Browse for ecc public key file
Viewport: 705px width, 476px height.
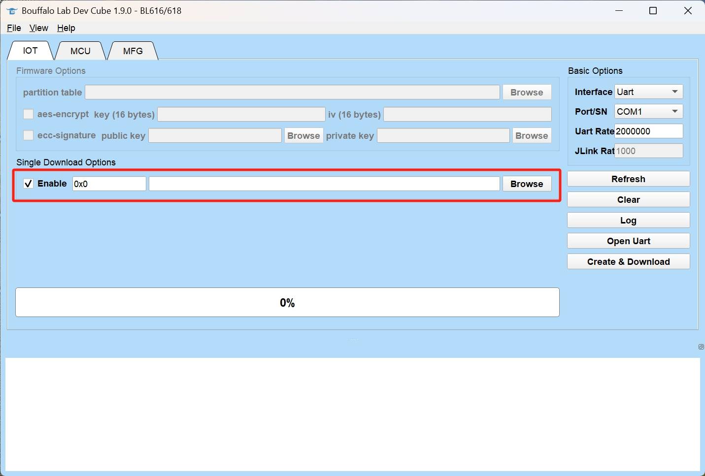(x=303, y=136)
